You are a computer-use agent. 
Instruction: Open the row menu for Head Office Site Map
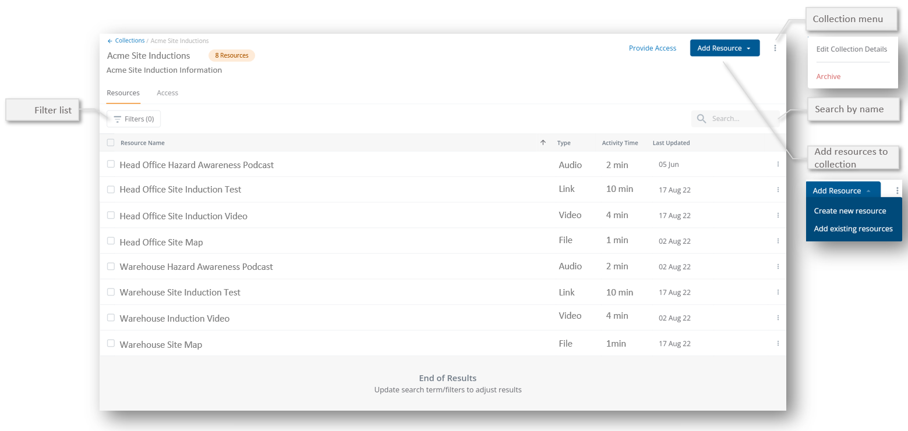778,241
